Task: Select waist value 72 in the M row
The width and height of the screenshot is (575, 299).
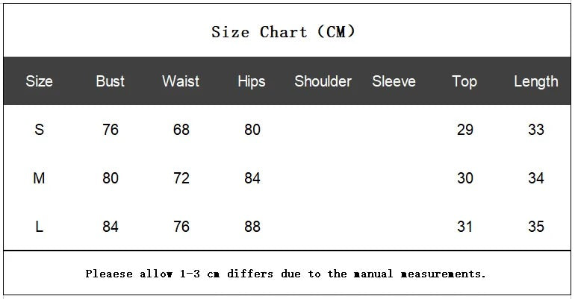Action: (x=181, y=178)
